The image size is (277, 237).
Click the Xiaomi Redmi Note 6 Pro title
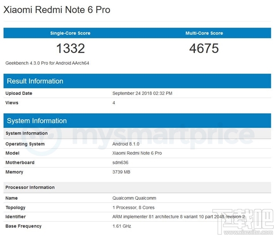pos(57,10)
